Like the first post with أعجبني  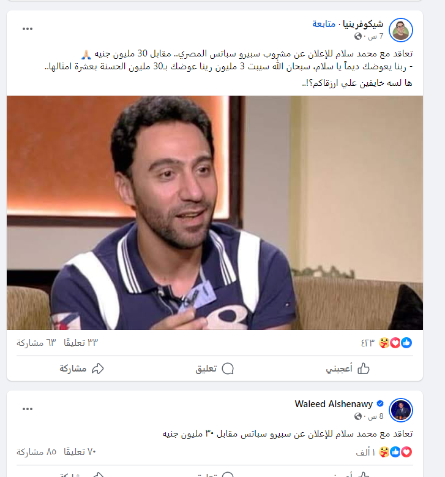click(348, 368)
